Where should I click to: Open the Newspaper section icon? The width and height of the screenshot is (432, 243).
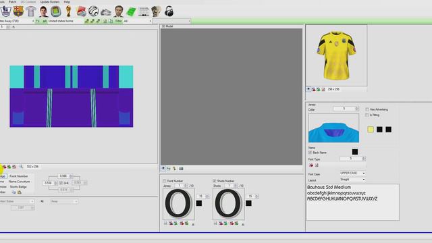point(144,12)
